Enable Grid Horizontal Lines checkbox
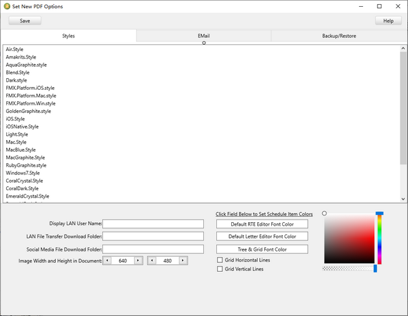 (x=220, y=260)
